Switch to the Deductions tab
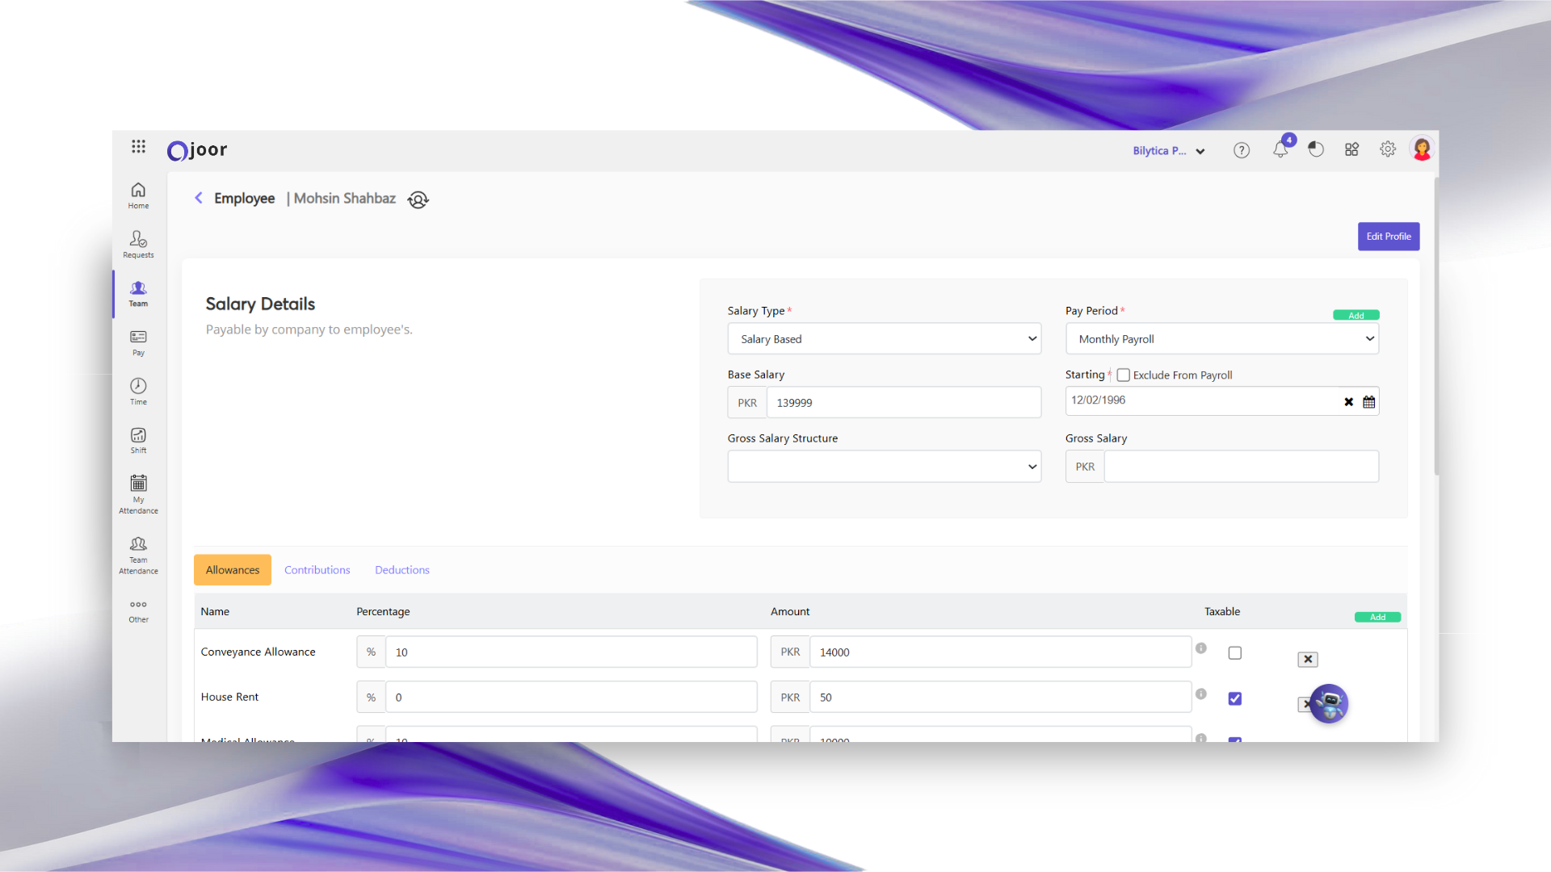Image resolution: width=1551 pixels, height=872 pixels. pyautogui.click(x=401, y=570)
